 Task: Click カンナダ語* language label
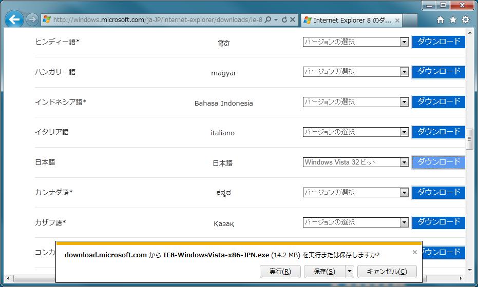pos(53,192)
